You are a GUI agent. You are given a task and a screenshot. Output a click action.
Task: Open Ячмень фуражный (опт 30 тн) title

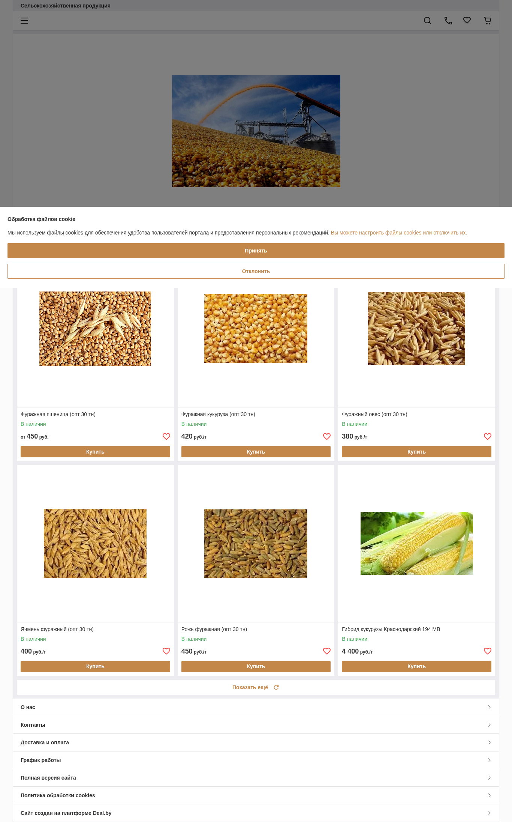click(57, 629)
